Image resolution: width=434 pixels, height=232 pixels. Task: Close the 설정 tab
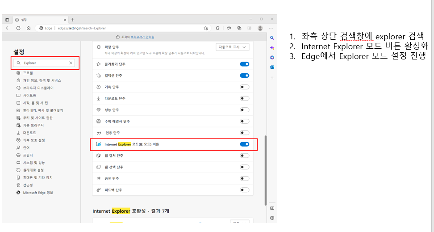tap(65, 20)
